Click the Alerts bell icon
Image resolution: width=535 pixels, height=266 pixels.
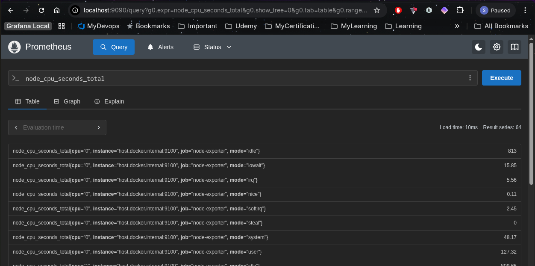click(x=150, y=47)
